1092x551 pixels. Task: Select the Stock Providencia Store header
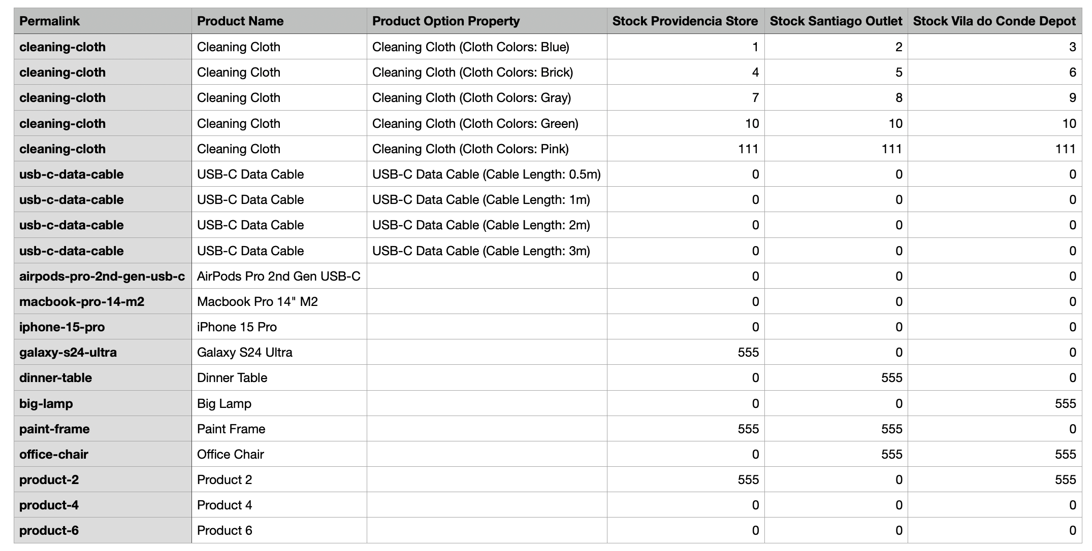coord(686,21)
